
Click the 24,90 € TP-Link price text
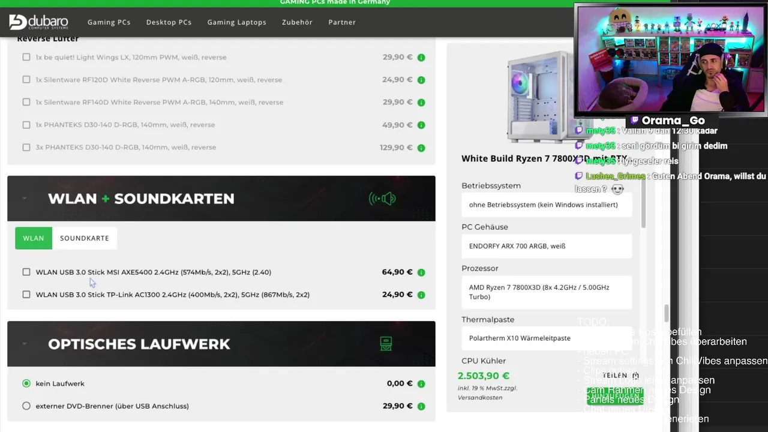397,295
